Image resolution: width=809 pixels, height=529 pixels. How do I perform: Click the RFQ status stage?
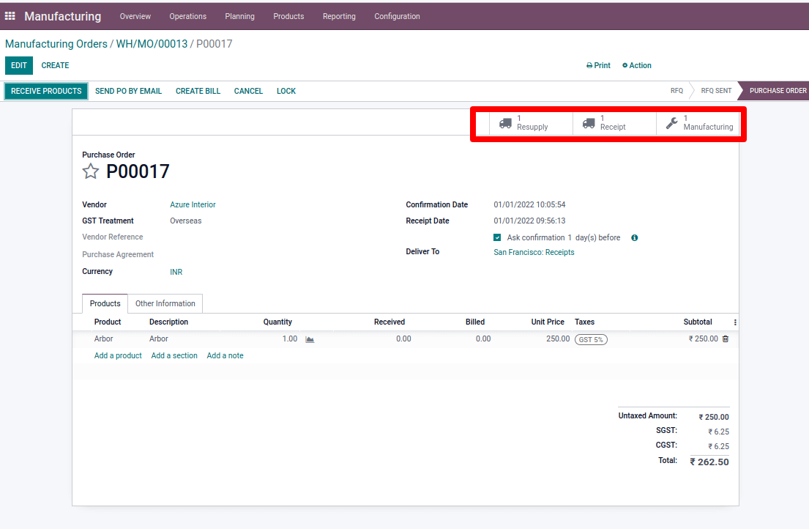point(677,91)
